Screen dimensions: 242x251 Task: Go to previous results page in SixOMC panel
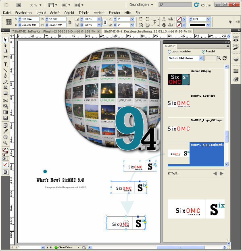(x=215, y=174)
